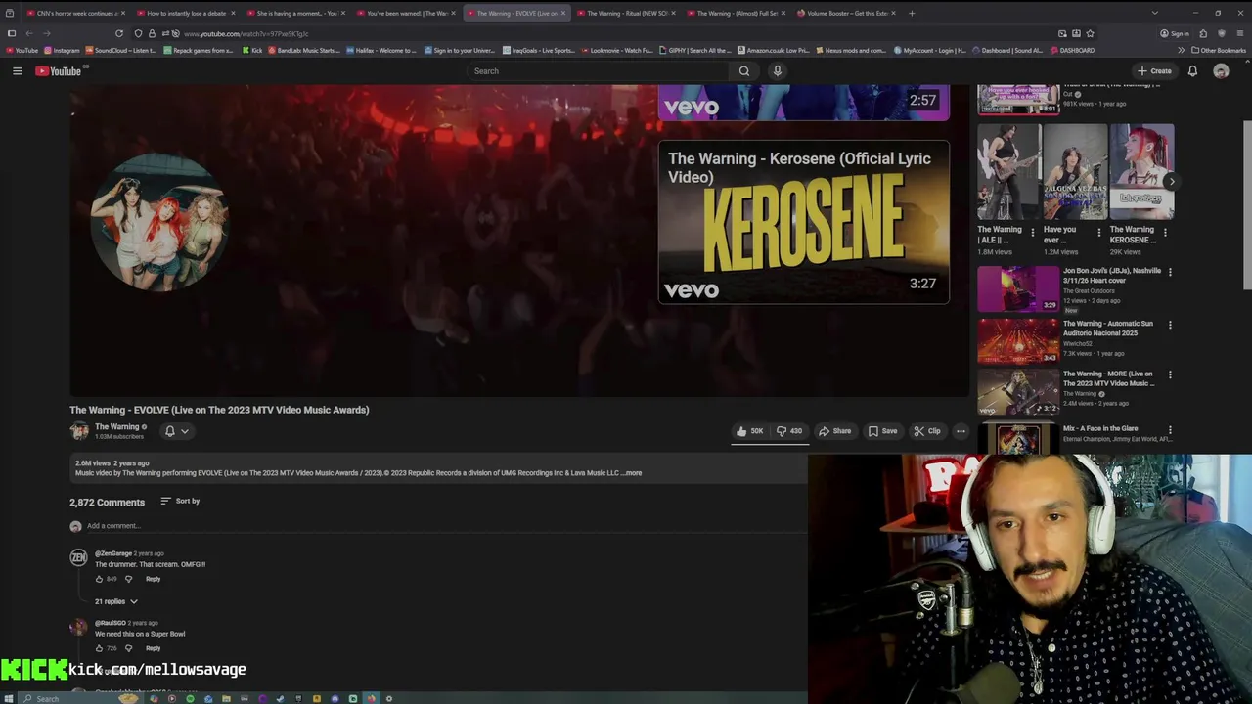Reply to ZenGarage's comment
This screenshot has width=1252, height=704.
[x=153, y=579]
